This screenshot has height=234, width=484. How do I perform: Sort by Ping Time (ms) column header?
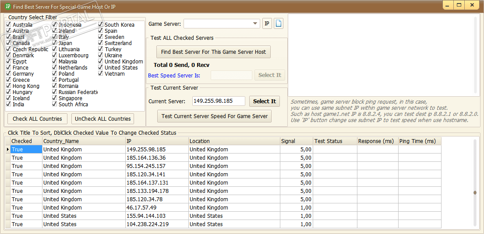(x=420, y=141)
